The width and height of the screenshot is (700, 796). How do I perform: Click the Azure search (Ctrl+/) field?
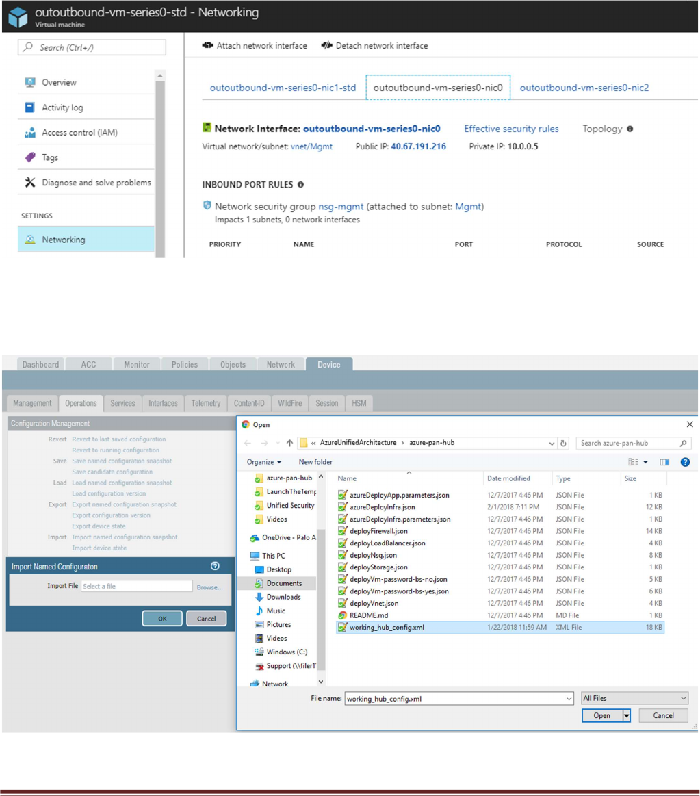pos(92,47)
